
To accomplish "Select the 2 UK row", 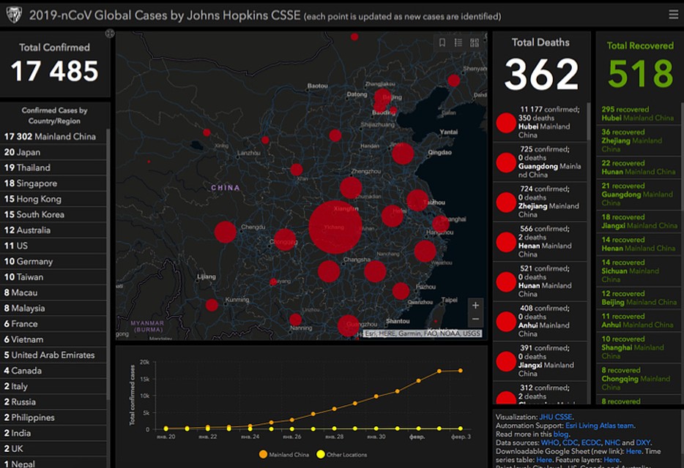I will point(53,449).
